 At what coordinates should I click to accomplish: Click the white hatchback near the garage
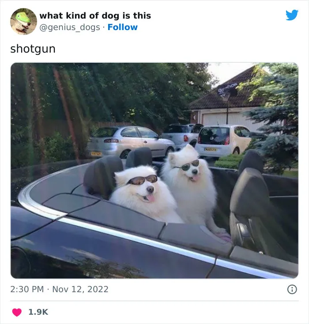point(223,141)
